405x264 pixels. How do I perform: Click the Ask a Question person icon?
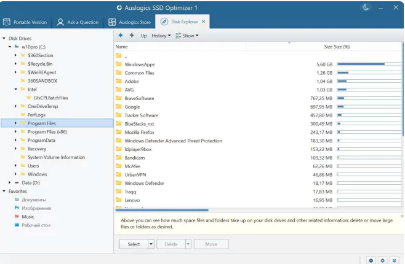click(x=60, y=22)
